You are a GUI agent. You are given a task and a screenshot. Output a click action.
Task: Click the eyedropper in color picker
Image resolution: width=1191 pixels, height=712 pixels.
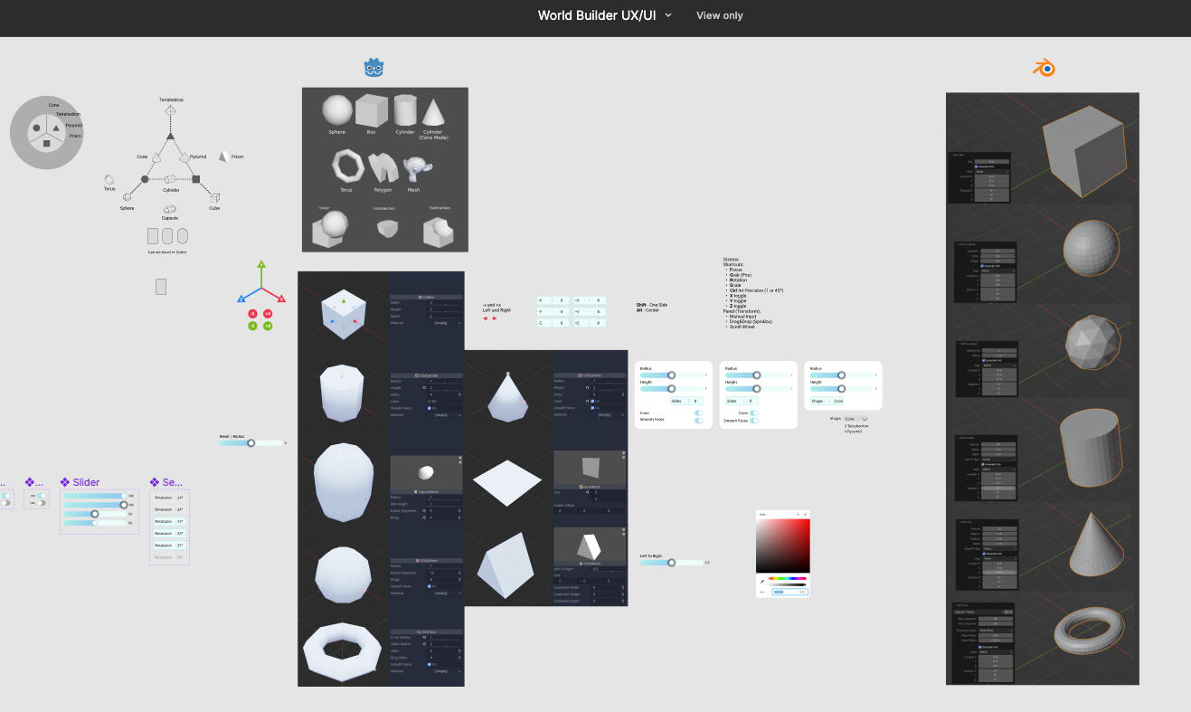click(x=762, y=581)
